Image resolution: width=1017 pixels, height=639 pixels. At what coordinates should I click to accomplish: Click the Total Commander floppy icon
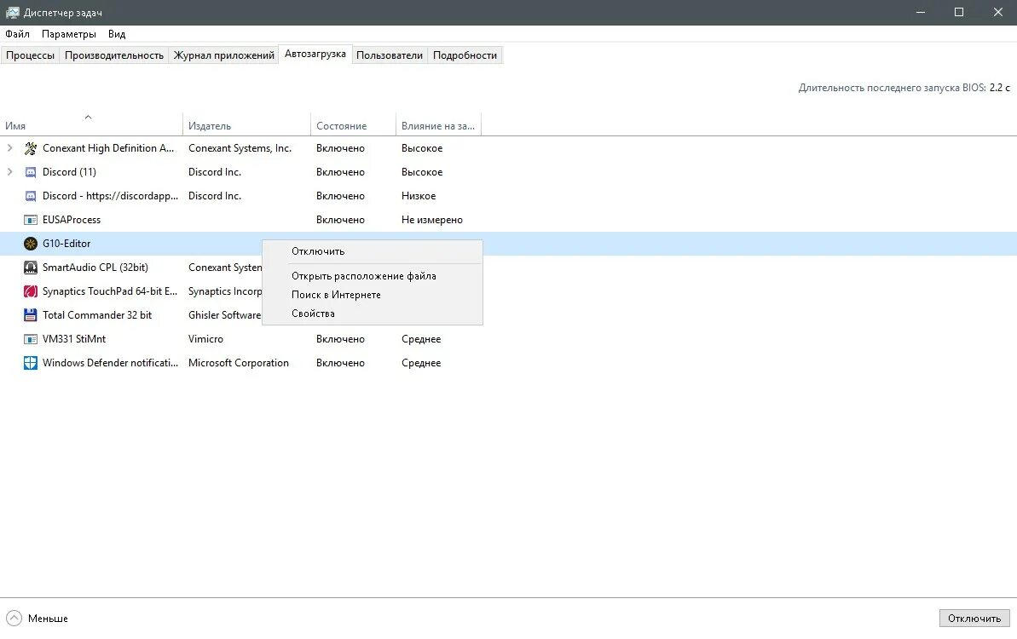click(31, 315)
